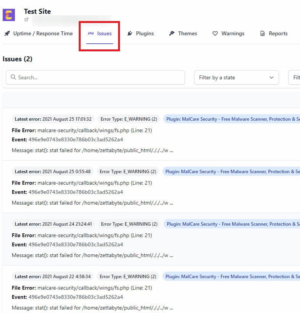The image size is (300, 313).
Task: Open the external site link icon
Action: pos(26,20)
